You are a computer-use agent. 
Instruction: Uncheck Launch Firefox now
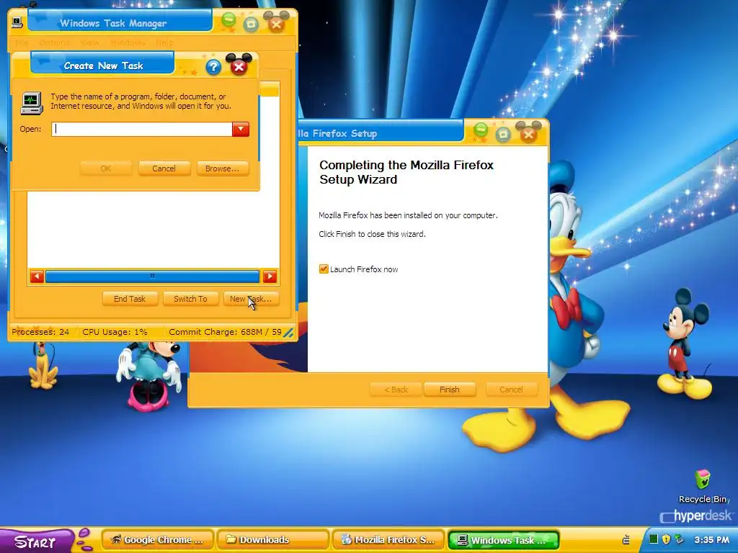[x=324, y=269]
